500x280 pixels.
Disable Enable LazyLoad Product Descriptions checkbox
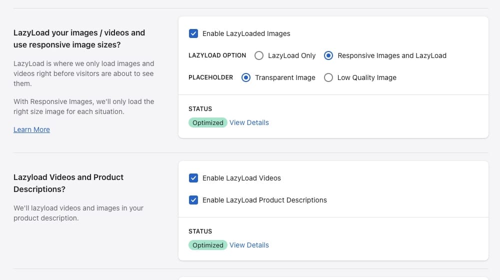193,200
